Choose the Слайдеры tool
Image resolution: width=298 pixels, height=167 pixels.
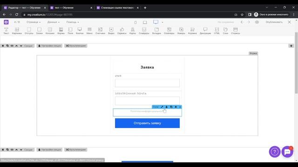pyautogui.click(x=144, y=31)
